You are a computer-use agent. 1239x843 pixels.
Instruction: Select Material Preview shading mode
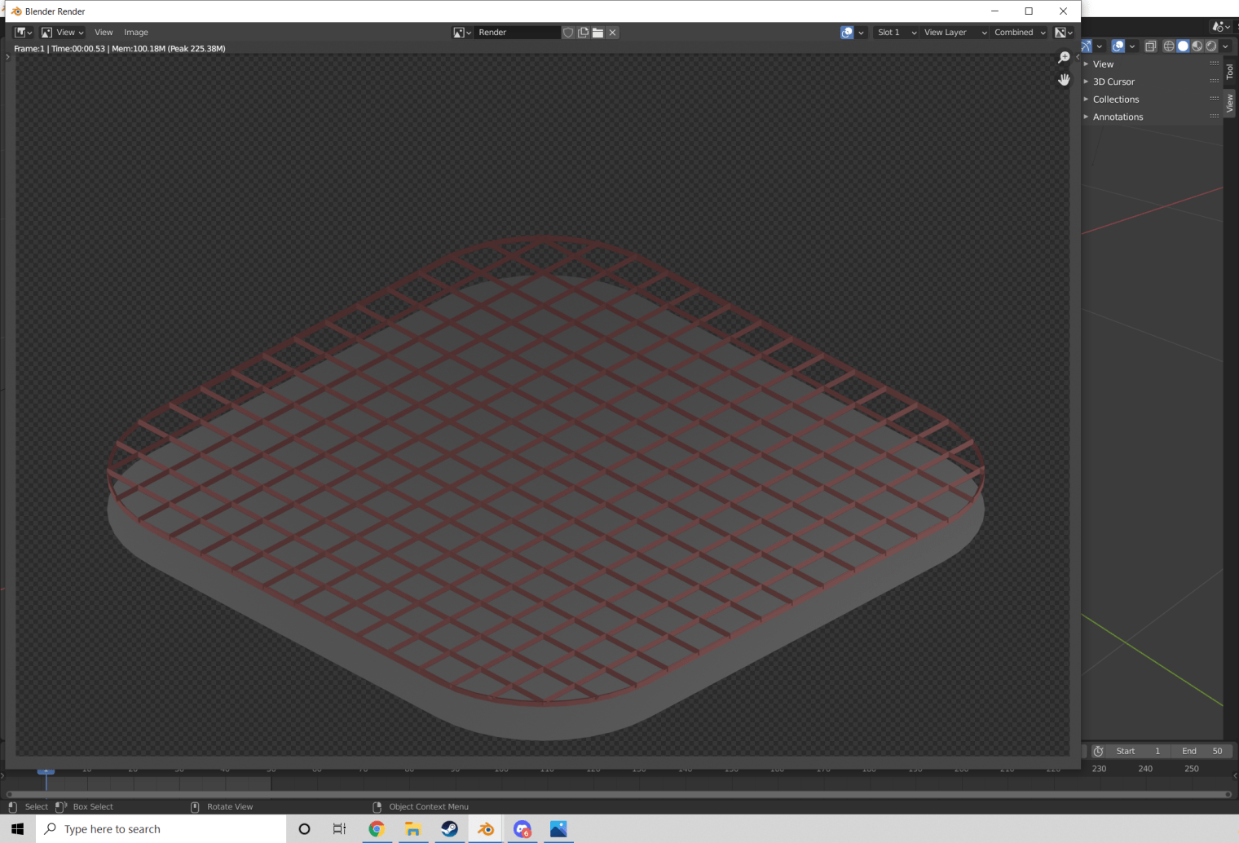coord(1198,46)
